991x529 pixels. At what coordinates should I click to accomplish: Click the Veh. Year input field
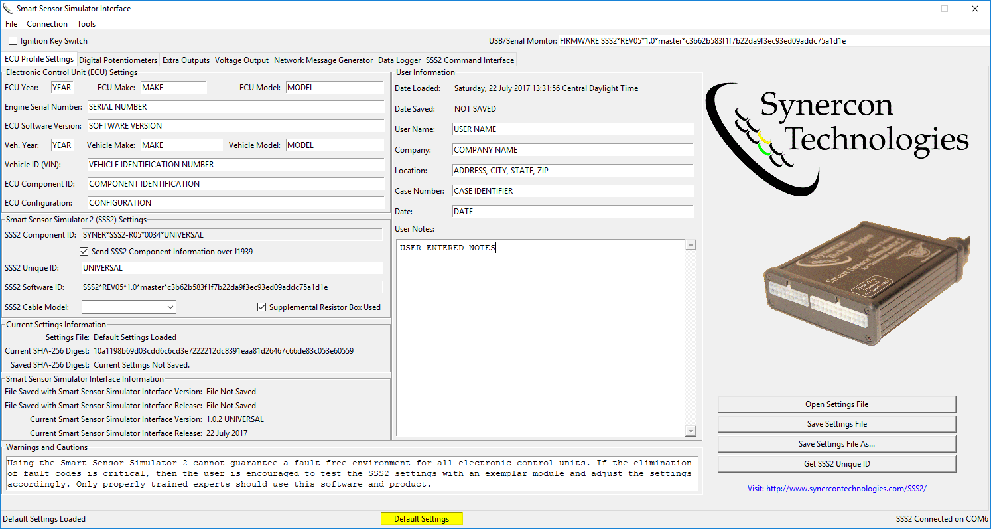(62, 145)
